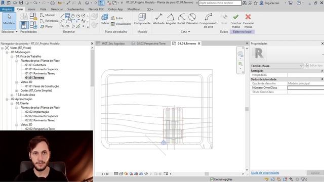This screenshot has width=324, height=182.
Task: Click the Aplicar button
Action: (315, 173)
